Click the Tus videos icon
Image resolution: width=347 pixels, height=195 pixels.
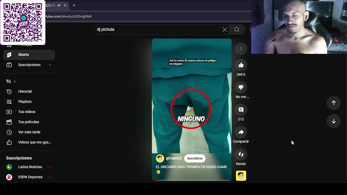click(9, 112)
